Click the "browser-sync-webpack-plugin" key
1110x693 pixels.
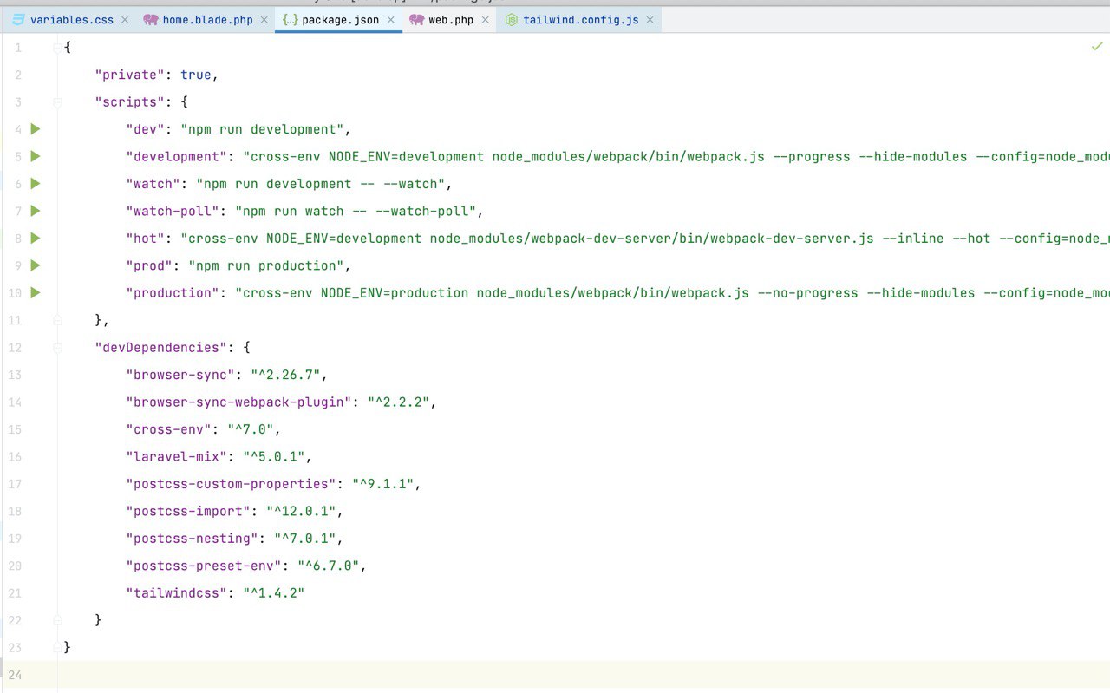(239, 402)
